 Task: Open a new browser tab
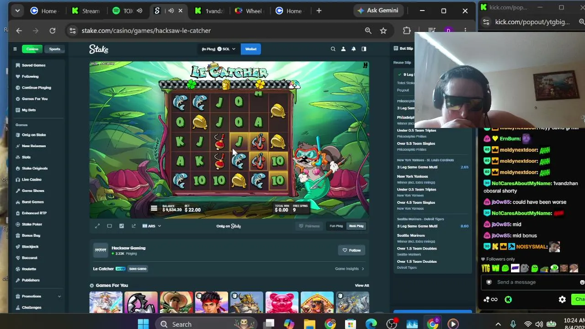click(x=319, y=11)
